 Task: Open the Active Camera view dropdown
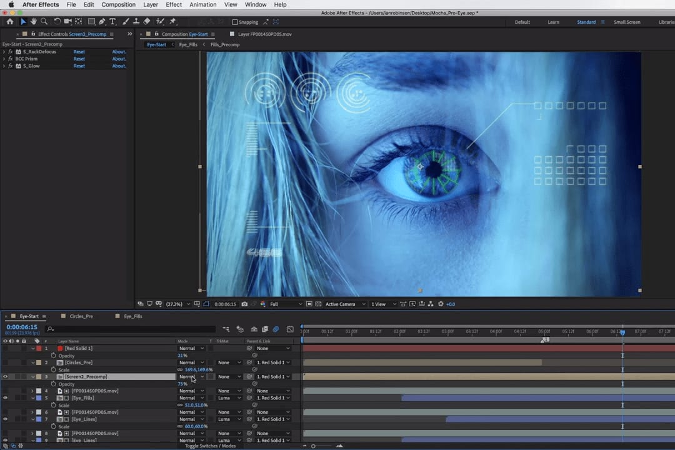tap(345, 304)
